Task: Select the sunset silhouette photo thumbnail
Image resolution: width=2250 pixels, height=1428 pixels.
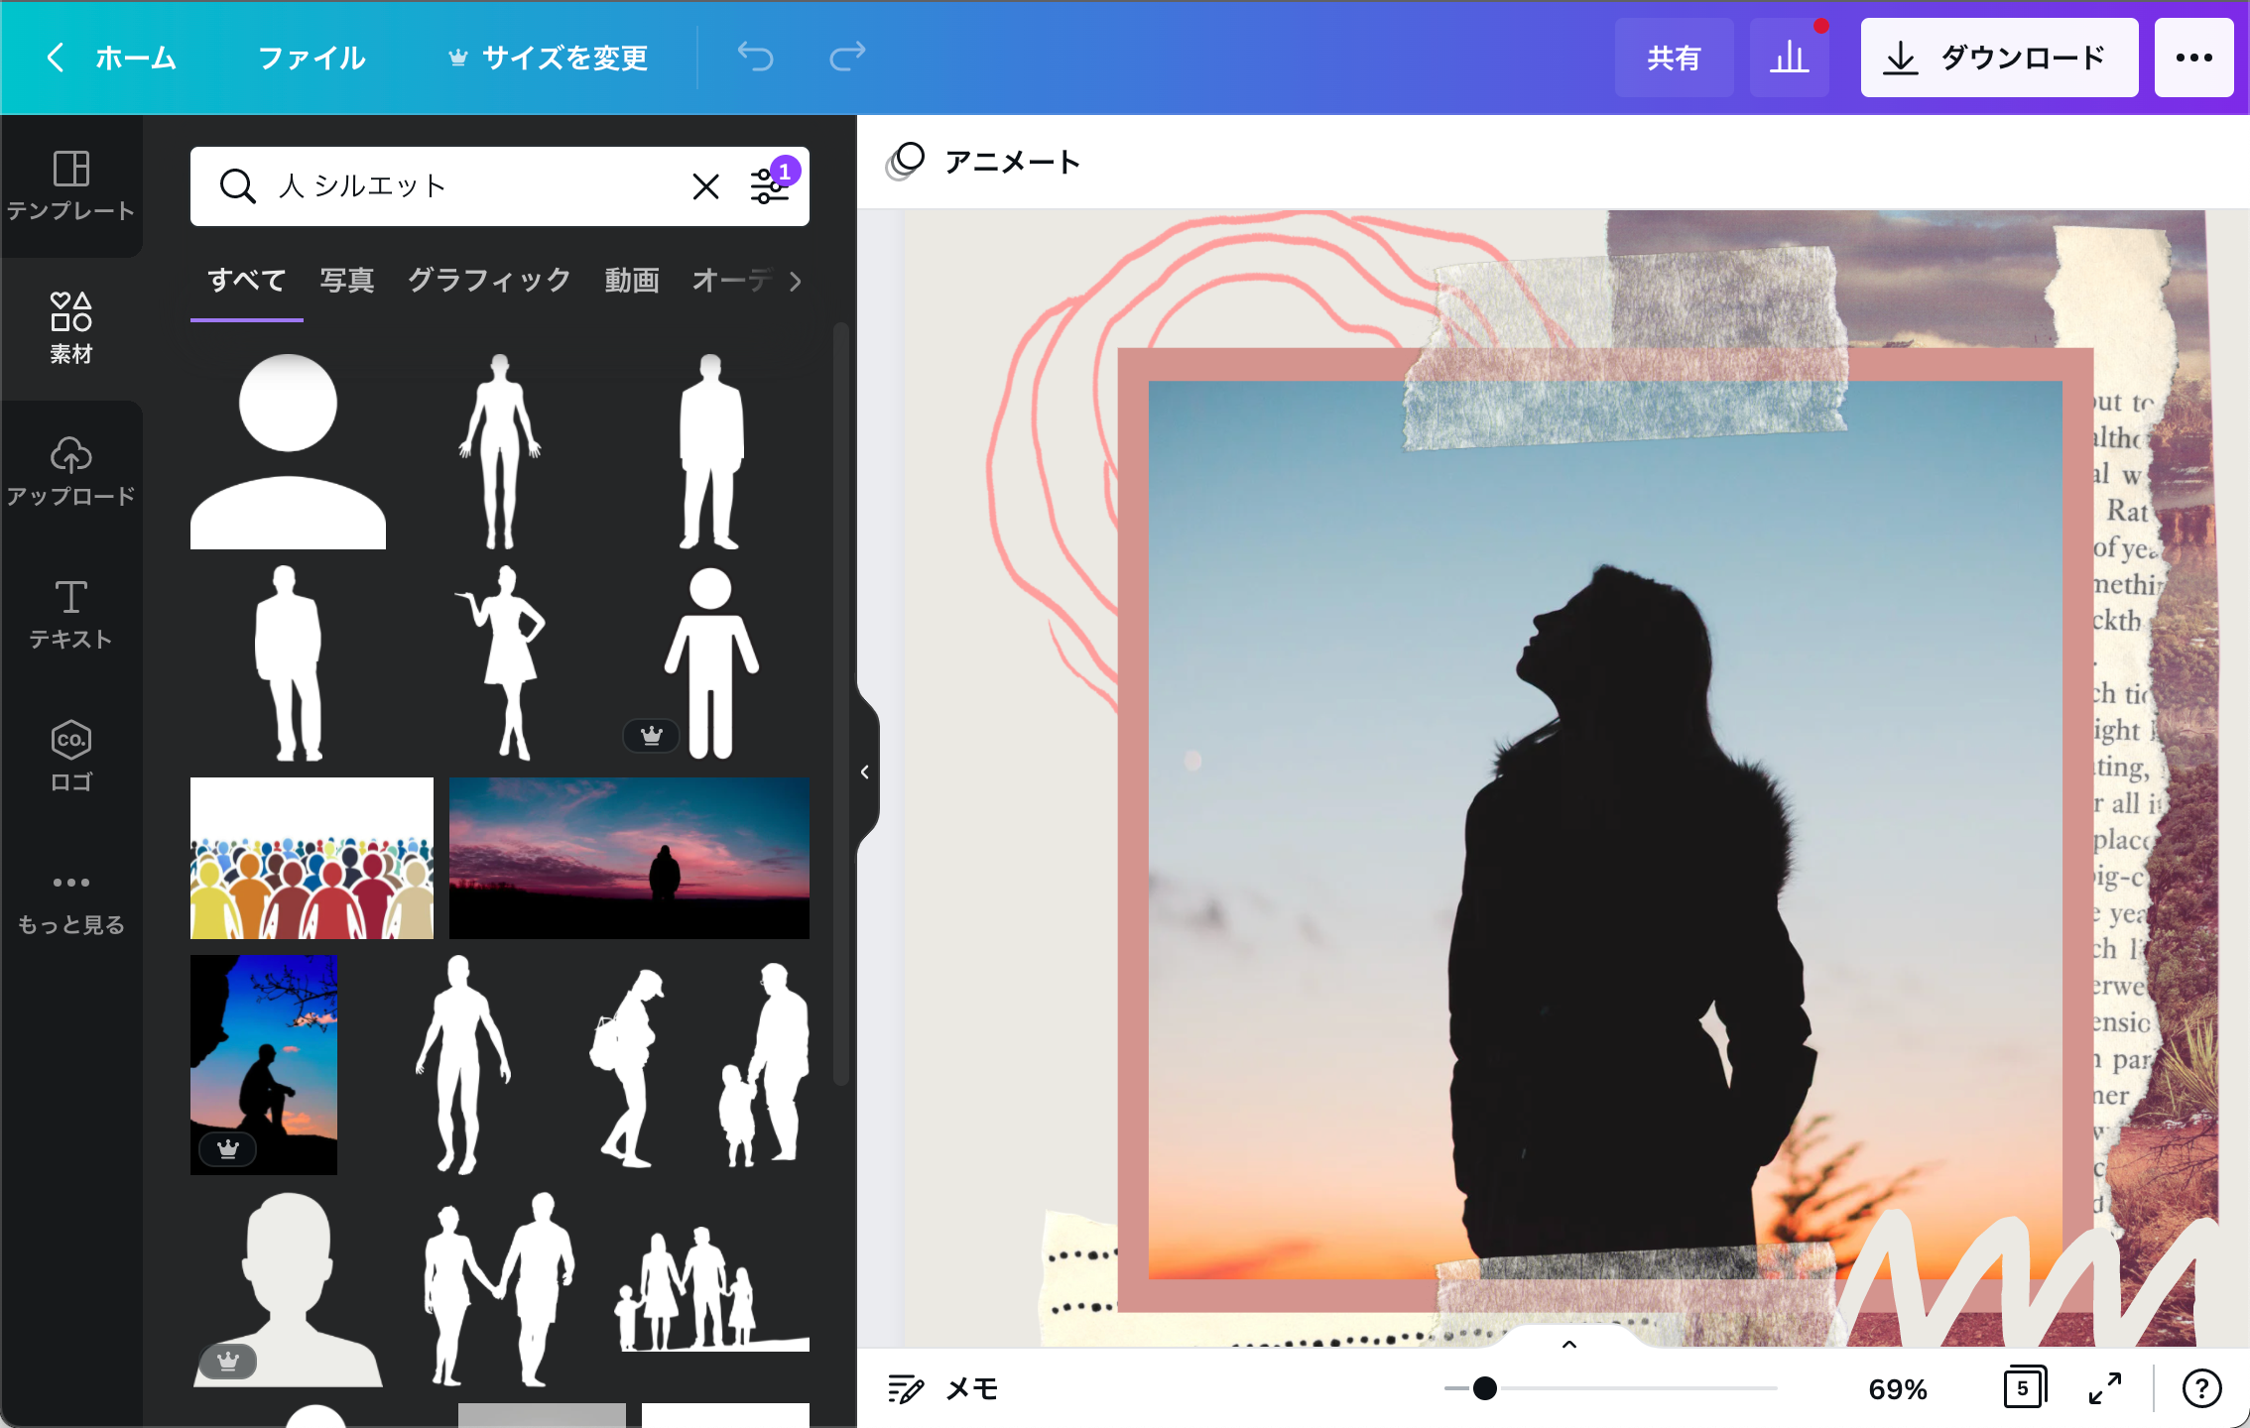Action: coord(629,858)
